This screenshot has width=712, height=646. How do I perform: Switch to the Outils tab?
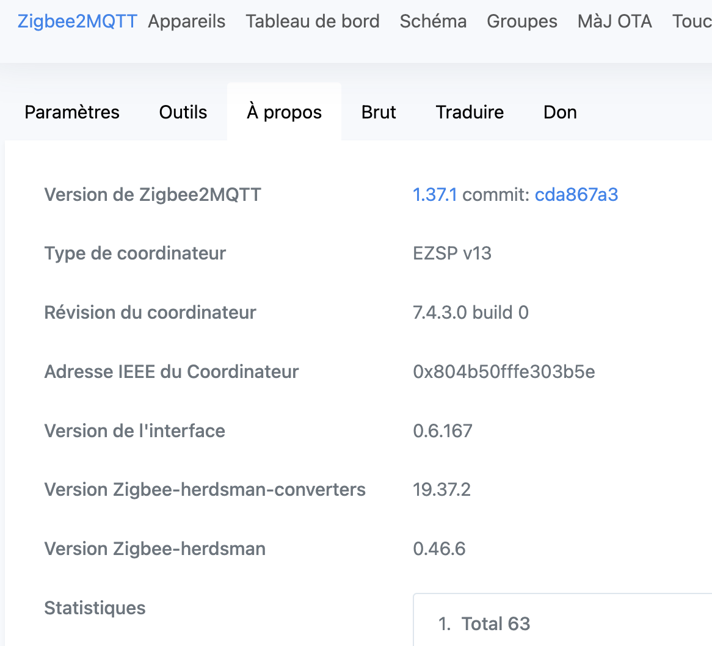[x=183, y=112]
